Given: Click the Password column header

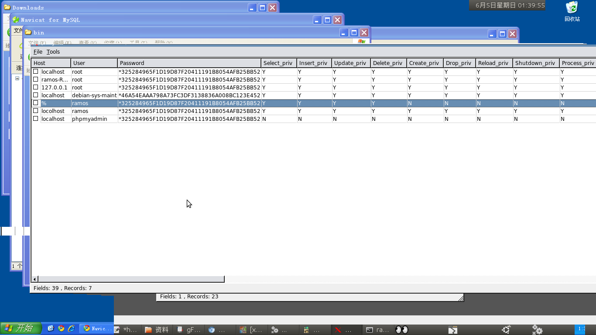Looking at the screenshot, I should point(189,63).
